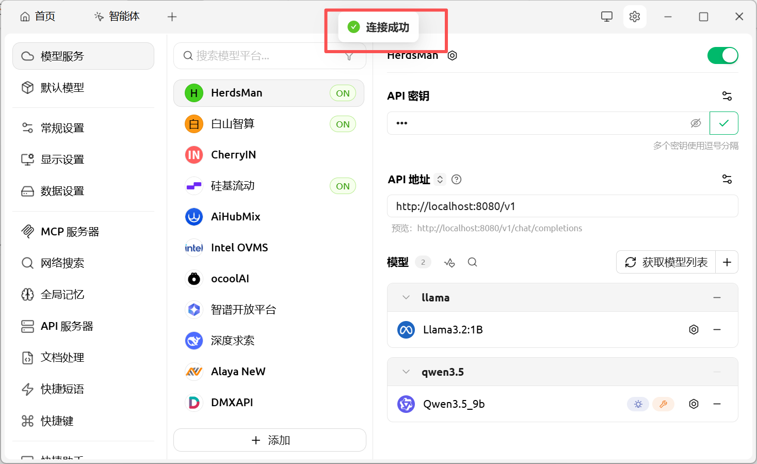Viewport: 757px width, 464px height.
Task: Open the 全局记忆 section
Action: coord(83,295)
